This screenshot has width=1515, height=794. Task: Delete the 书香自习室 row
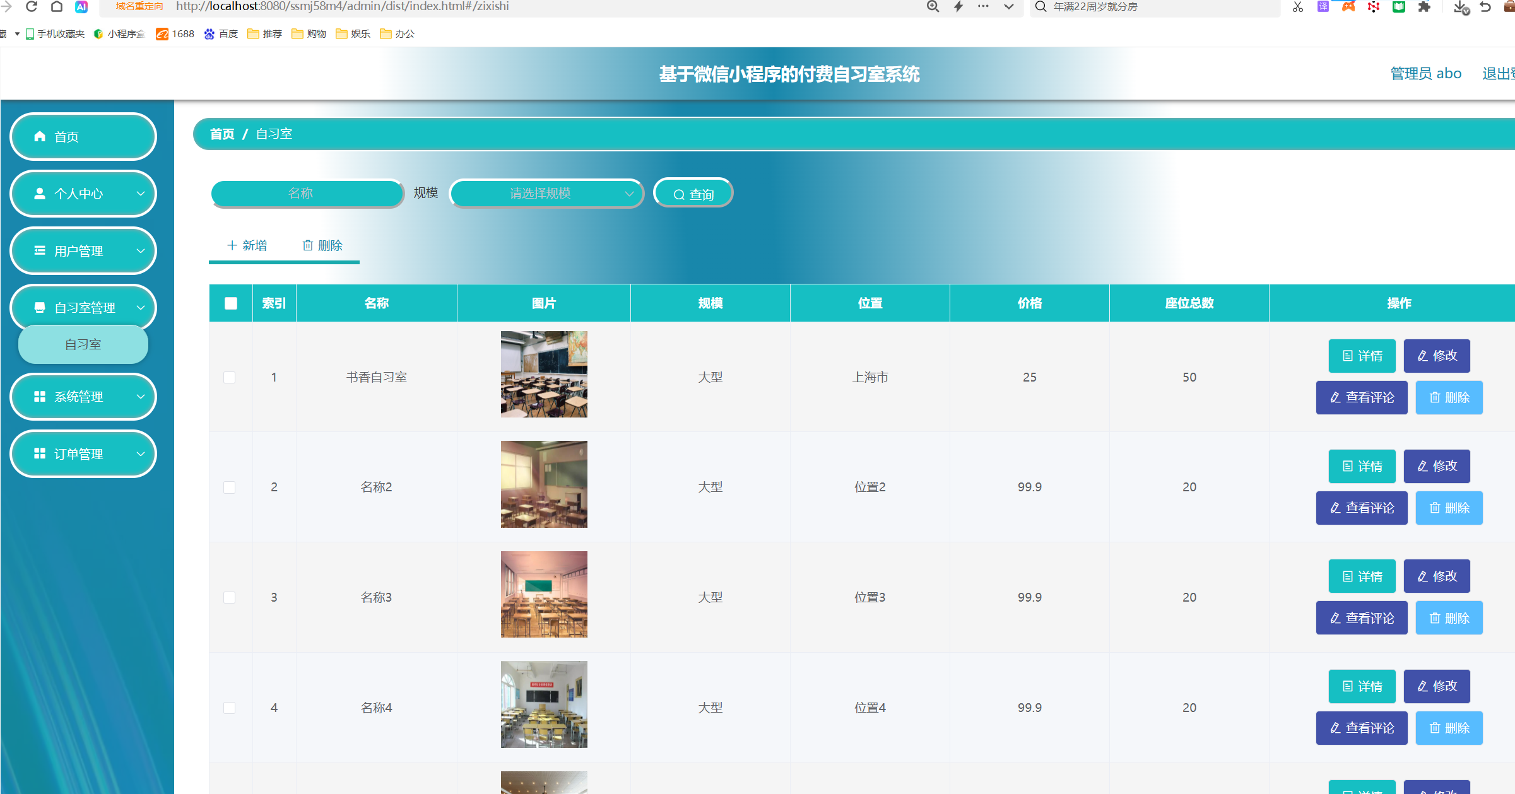[1449, 398]
